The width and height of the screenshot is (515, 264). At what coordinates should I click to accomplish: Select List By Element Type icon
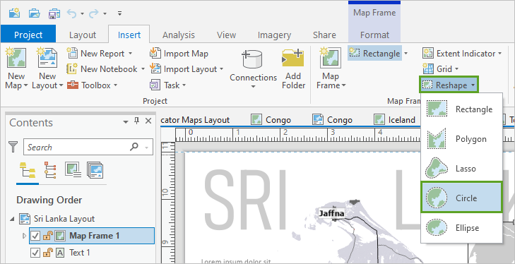(x=50, y=169)
